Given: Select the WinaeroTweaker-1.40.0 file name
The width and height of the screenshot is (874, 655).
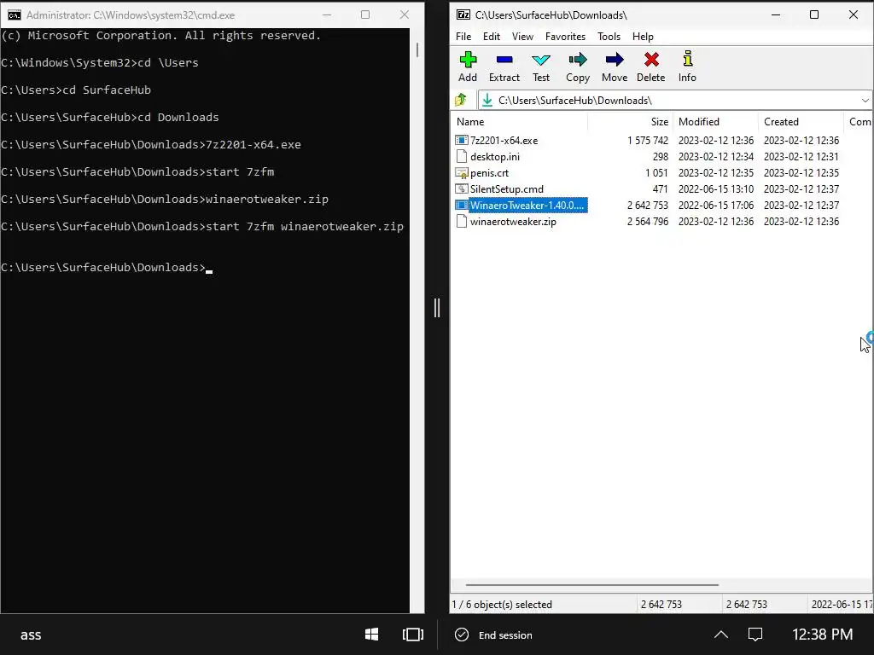Looking at the screenshot, I should click(x=527, y=205).
